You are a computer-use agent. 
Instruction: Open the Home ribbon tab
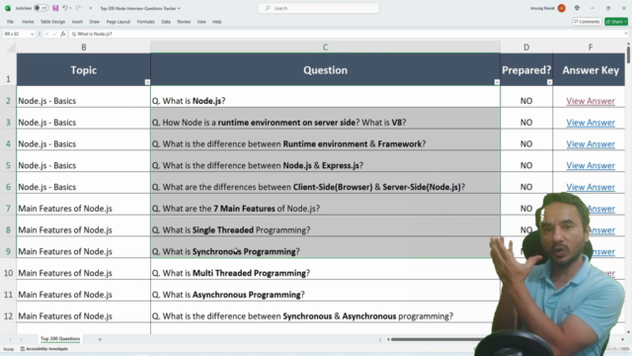(x=28, y=22)
